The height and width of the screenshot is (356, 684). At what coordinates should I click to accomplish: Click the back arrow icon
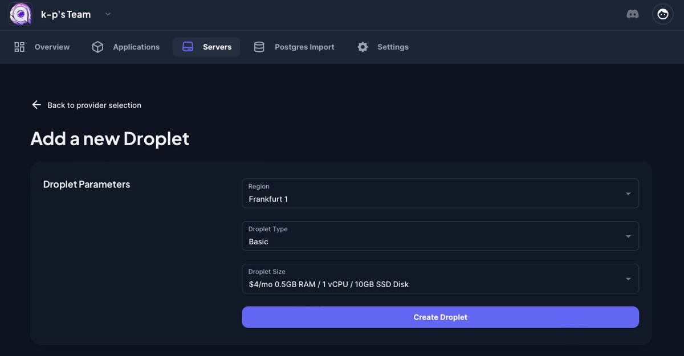tap(36, 105)
